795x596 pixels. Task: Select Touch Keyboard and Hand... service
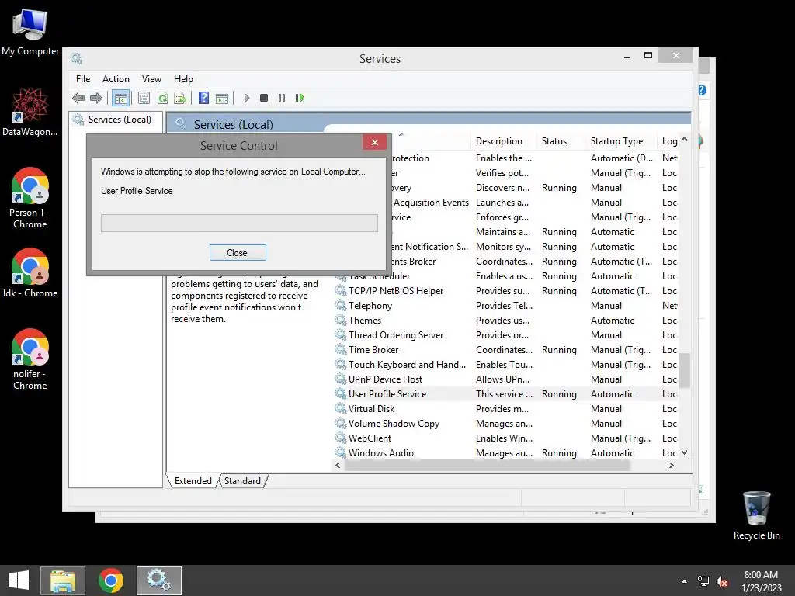506,365
